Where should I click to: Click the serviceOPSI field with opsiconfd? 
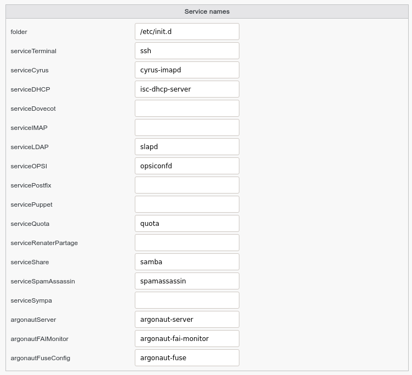[x=187, y=166]
